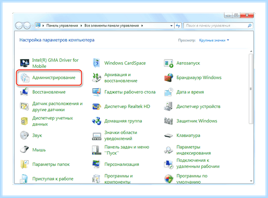This screenshot has height=198, width=268.
Task: Click the Windows CardSpace icon
Action: coord(96,63)
